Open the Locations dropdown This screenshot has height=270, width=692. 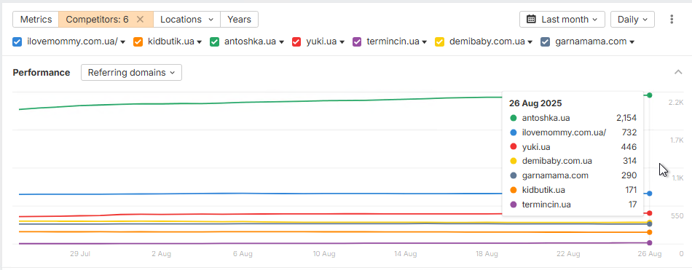coord(186,20)
